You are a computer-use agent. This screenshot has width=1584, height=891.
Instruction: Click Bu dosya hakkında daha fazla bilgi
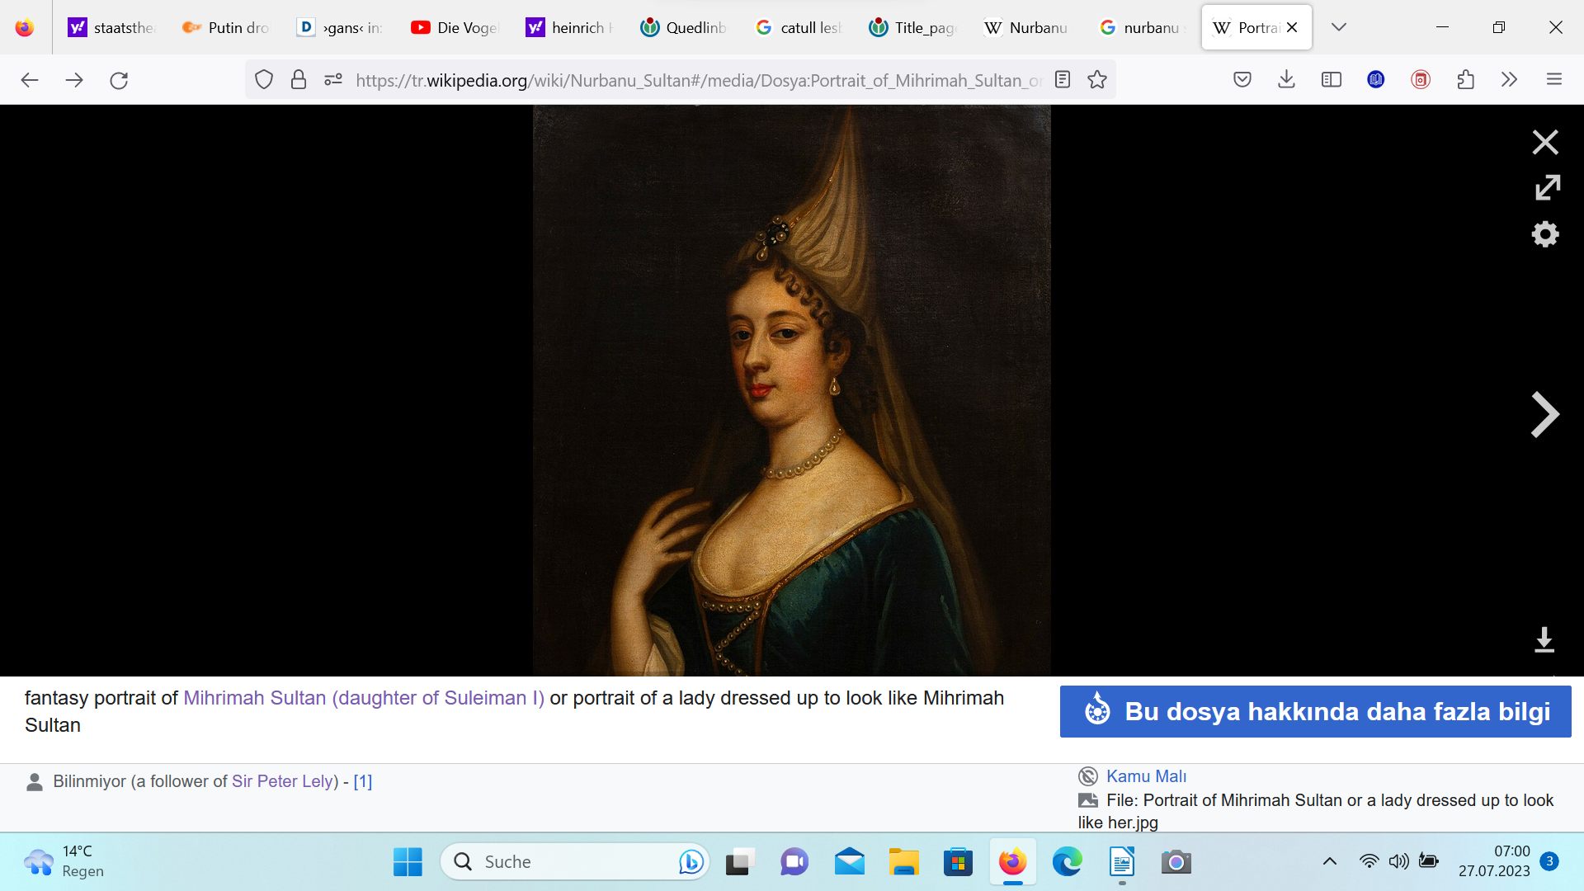[x=1315, y=711]
